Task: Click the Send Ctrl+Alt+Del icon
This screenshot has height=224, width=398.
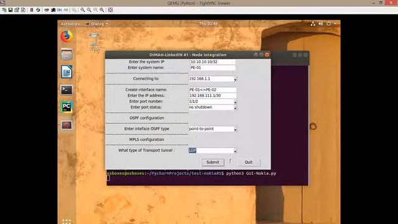Action: (47, 10)
